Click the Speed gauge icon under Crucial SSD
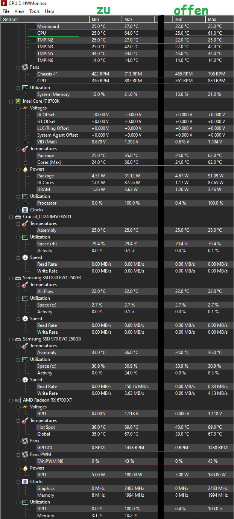 click(x=25, y=257)
